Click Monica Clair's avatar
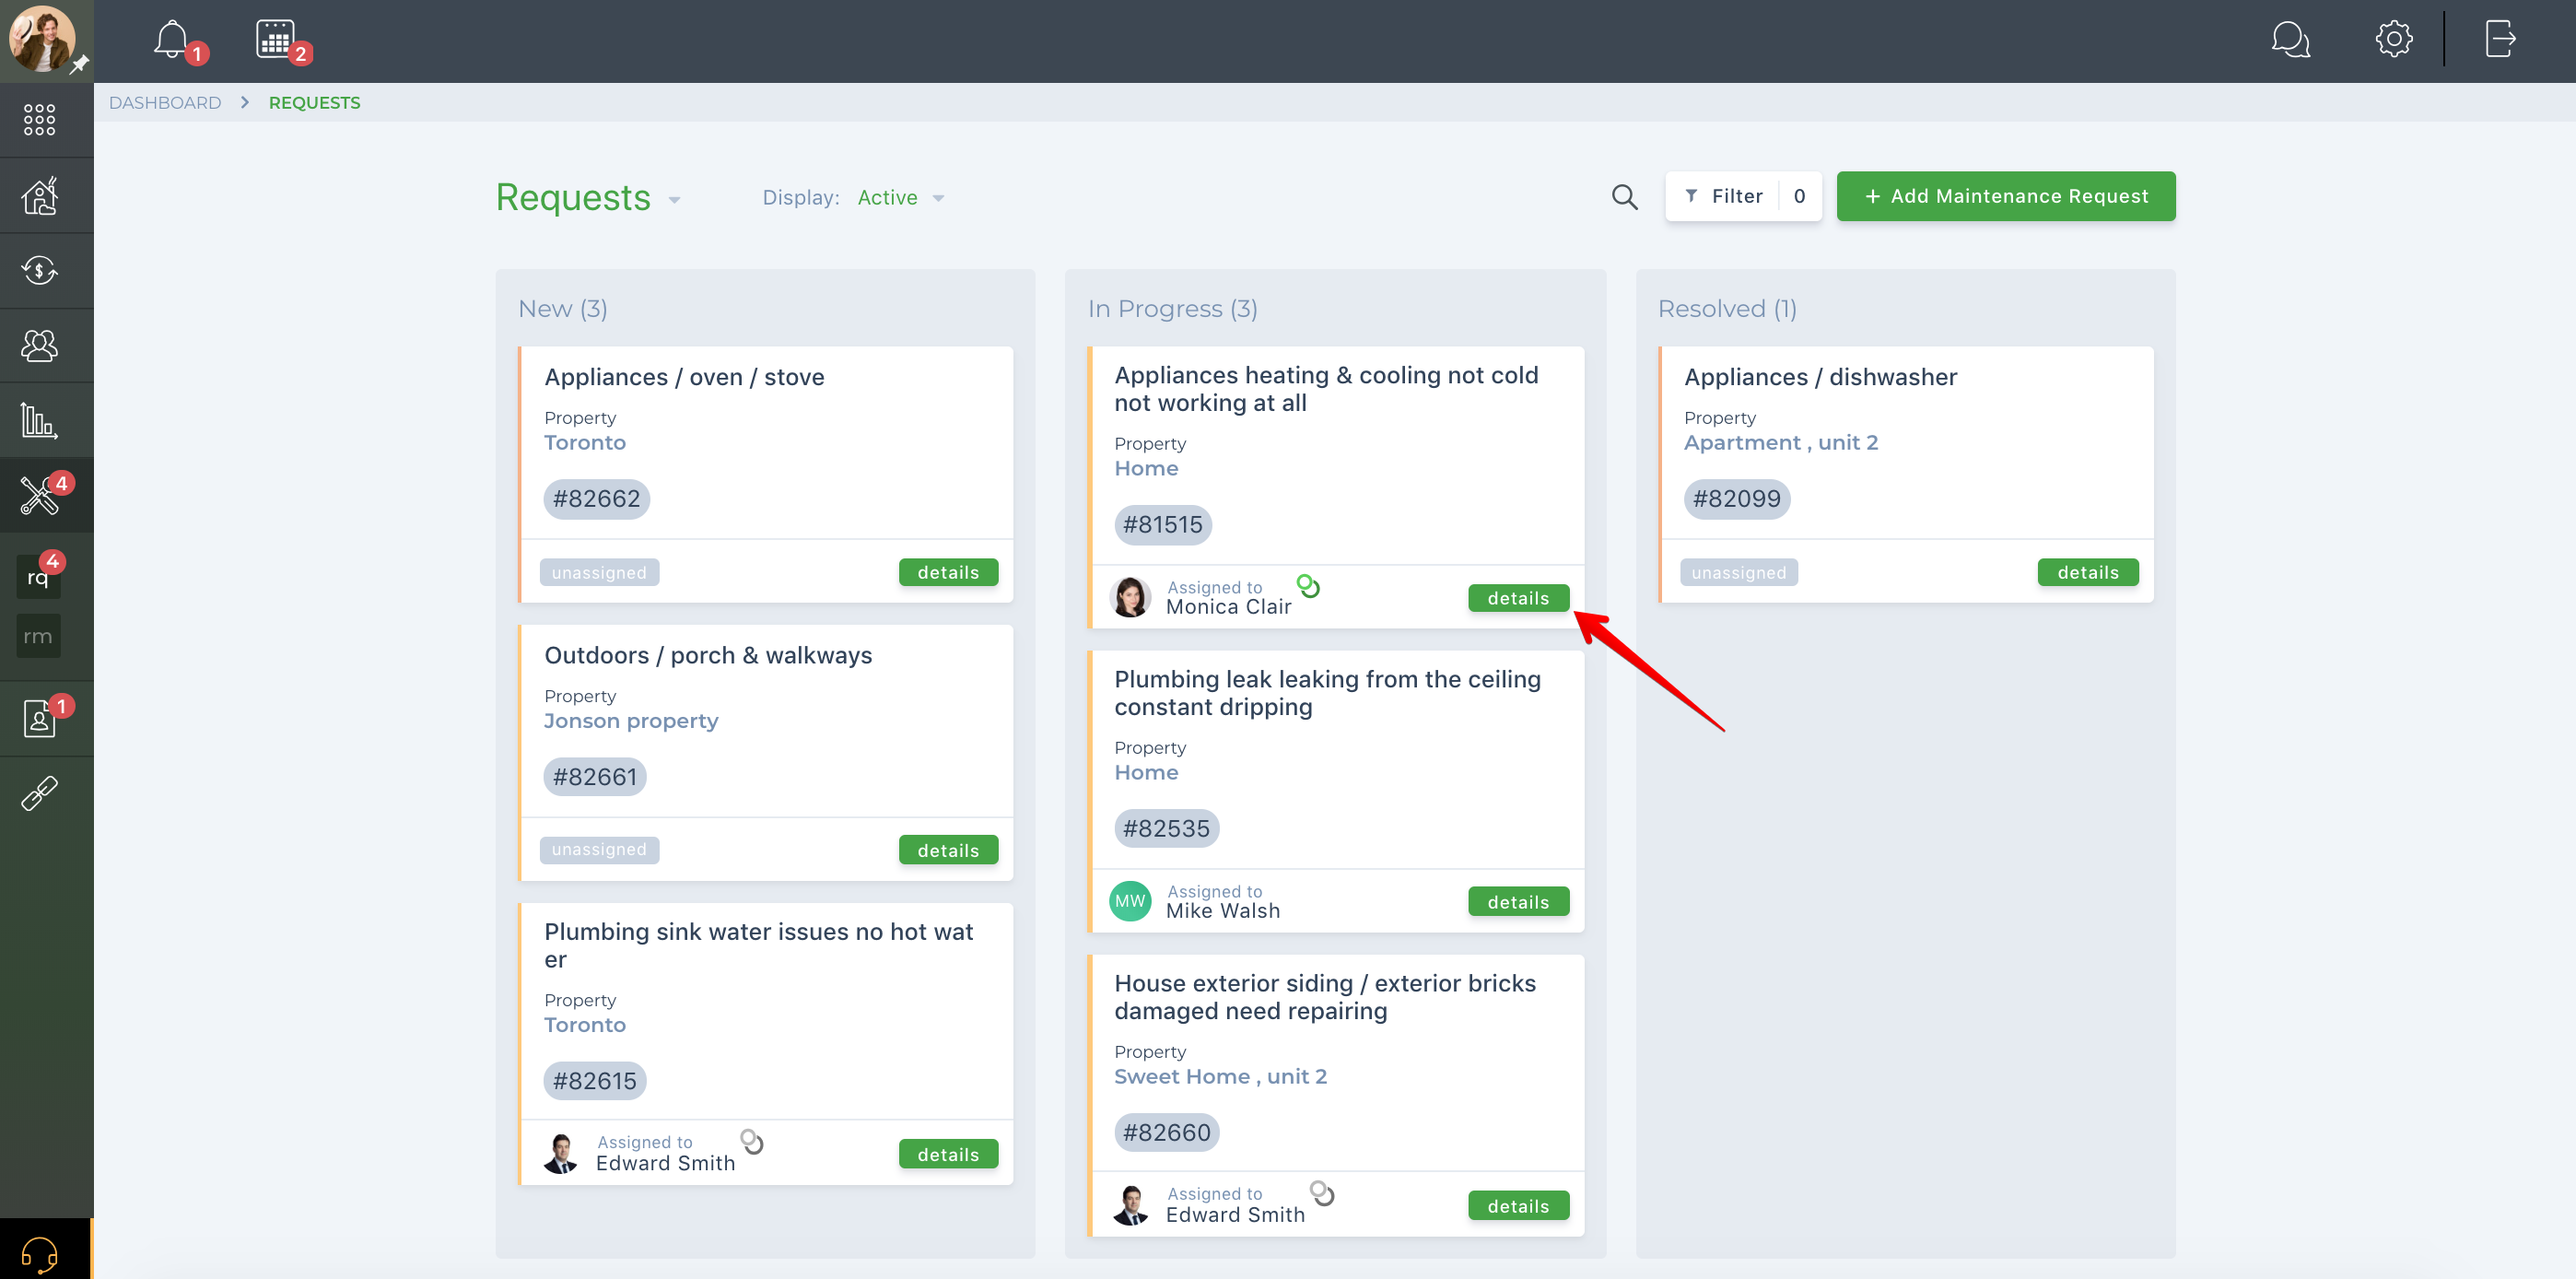 pyautogui.click(x=1130, y=597)
